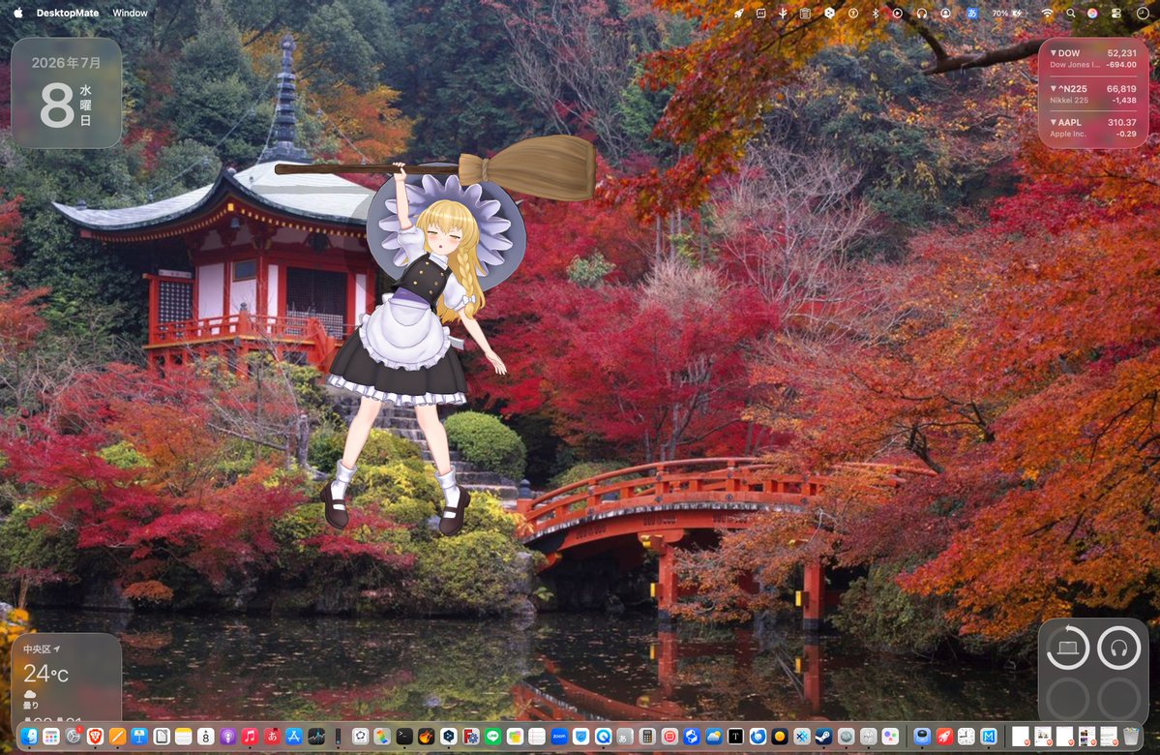
Task: Open the iCloud weather-cloud icon in the Dock
Action: [714, 737]
